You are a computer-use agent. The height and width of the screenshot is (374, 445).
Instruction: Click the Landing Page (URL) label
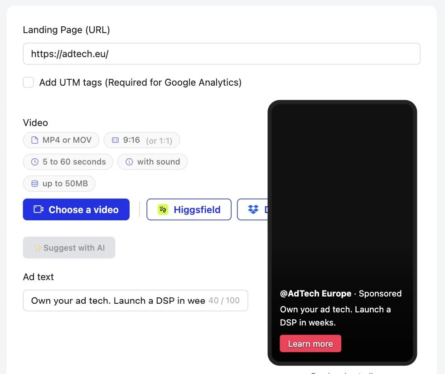coord(67,30)
